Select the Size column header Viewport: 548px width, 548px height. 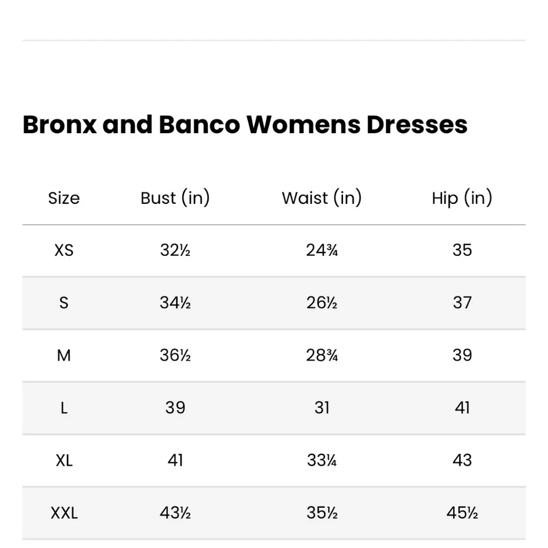(x=64, y=198)
